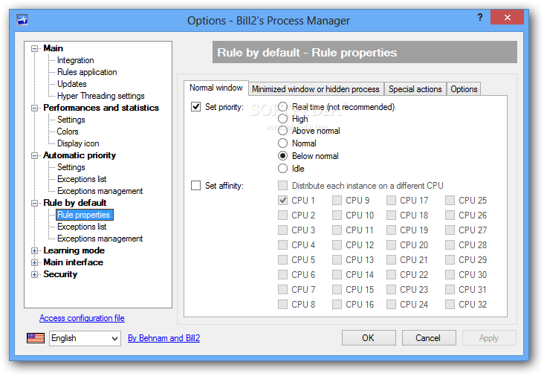
Task: Expand the Security tree node
Action: tap(34, 274)
